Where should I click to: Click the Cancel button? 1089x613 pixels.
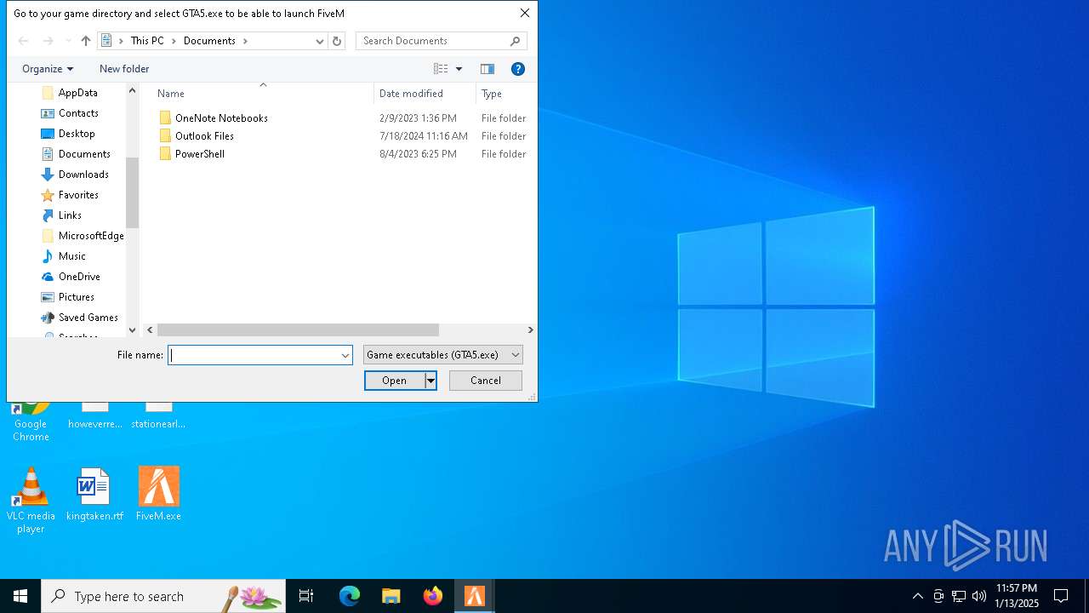coord(486,381)
